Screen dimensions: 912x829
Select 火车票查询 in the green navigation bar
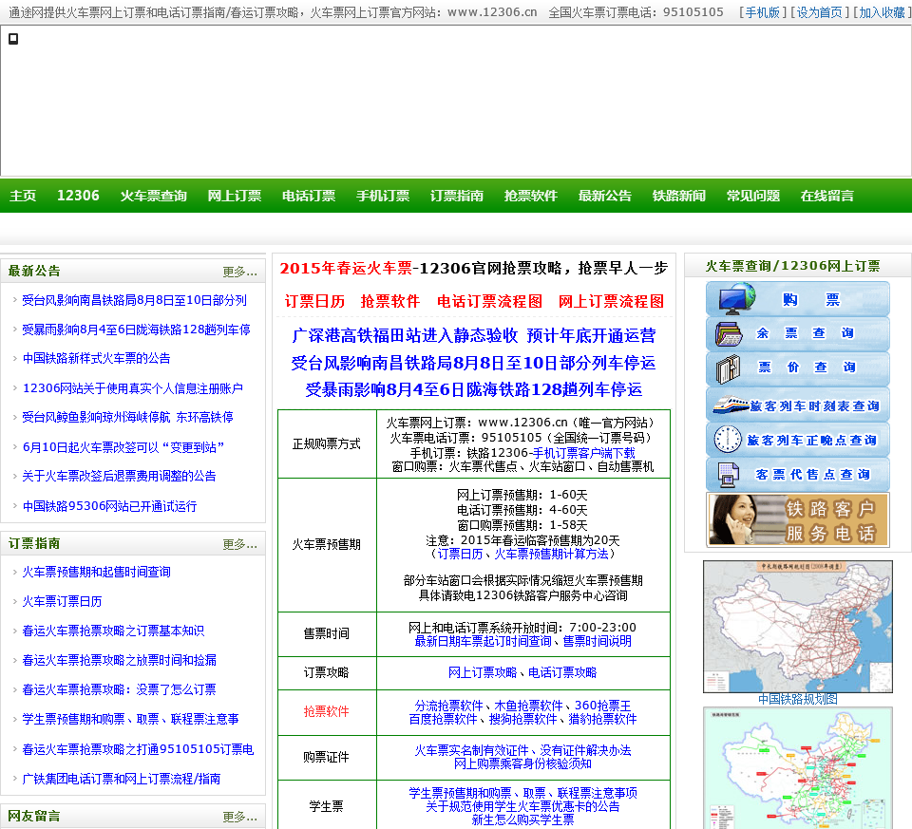tap(153, 196)
